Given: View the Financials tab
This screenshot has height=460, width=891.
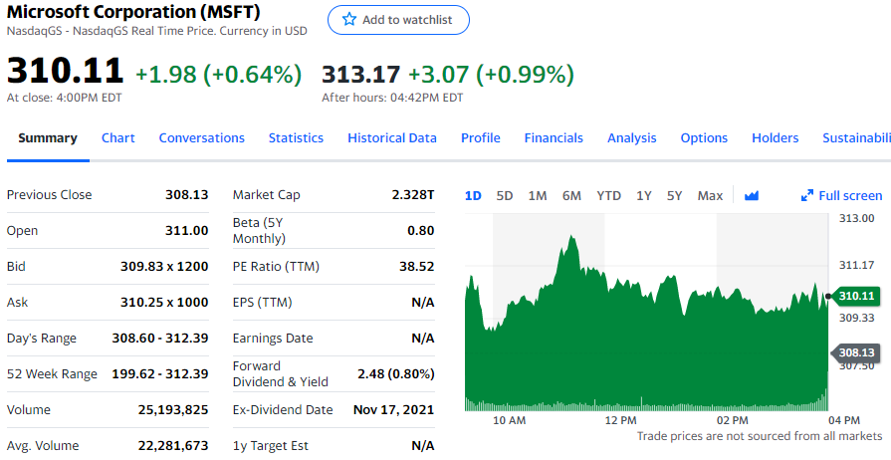Looking at the screenshot, I should click(554, 138).
